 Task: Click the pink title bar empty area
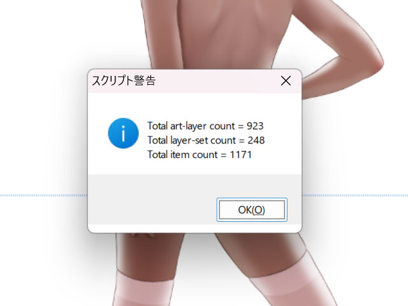(x=216, y=81)
